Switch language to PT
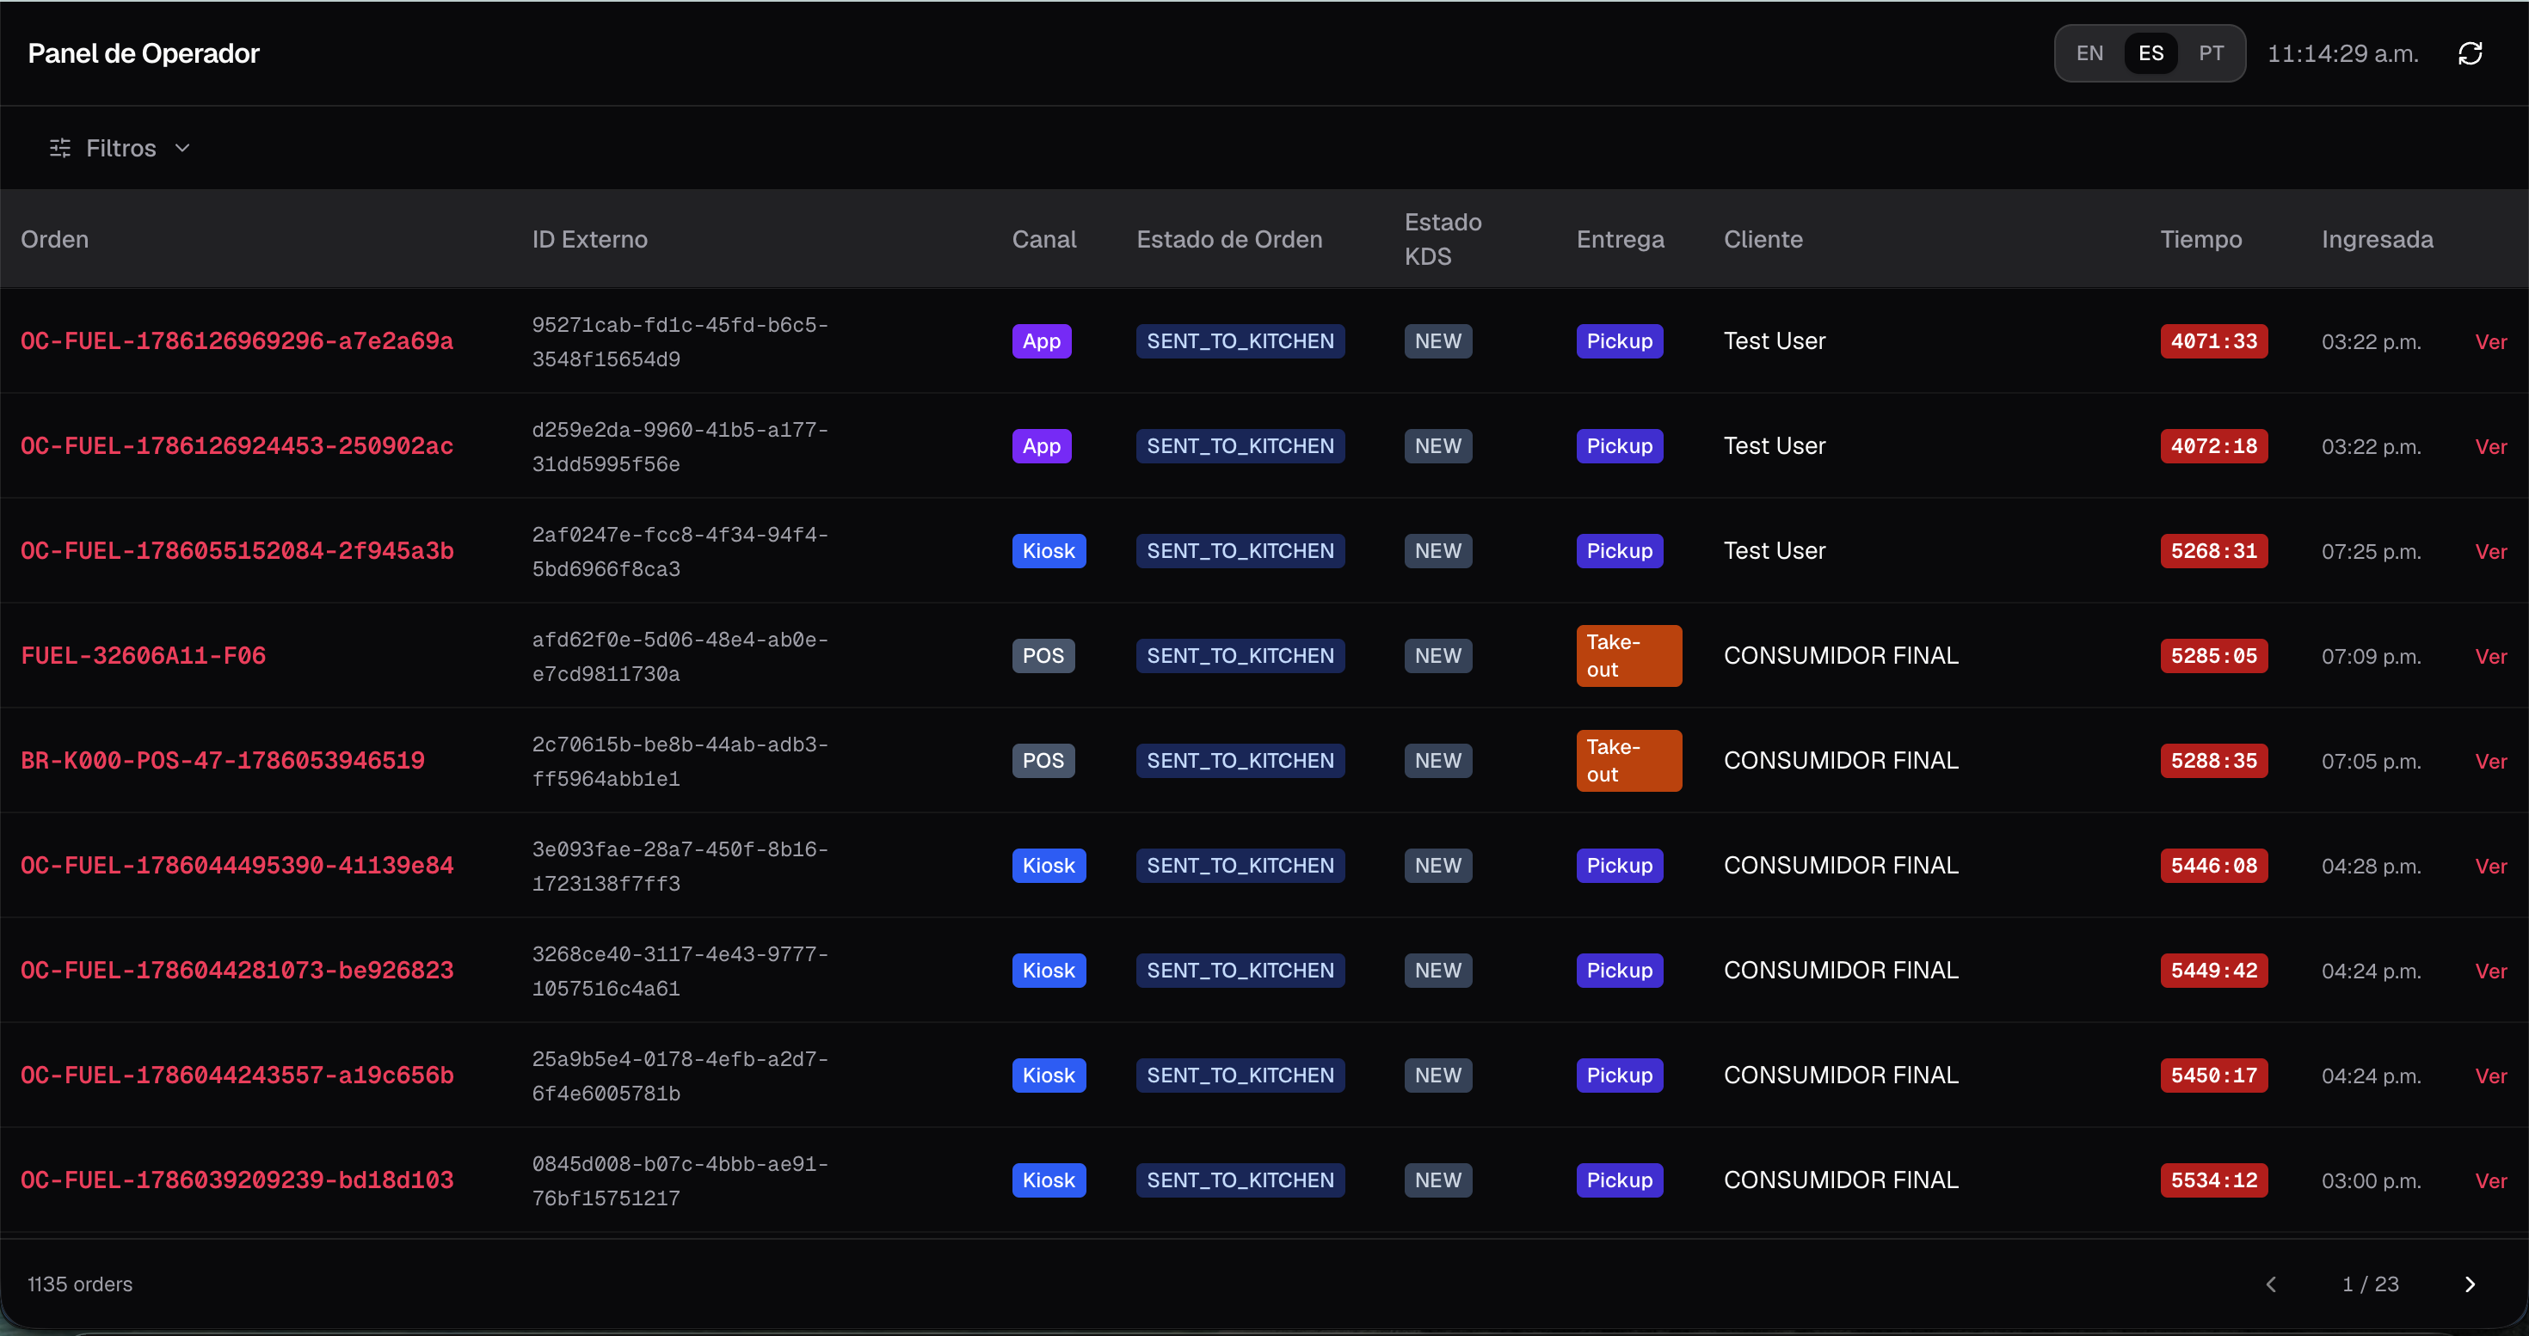This screenshot has width=2529, height=1336. click(2211, 53)
